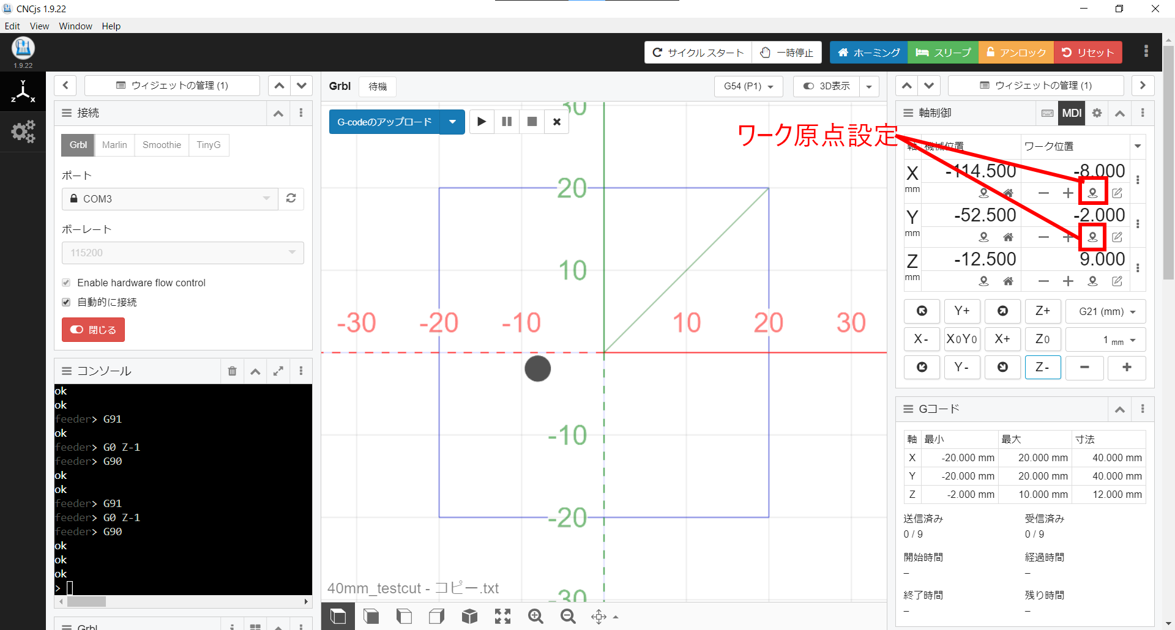Open the G21 (mm) units dropdown
This screenshot has width=1175, height=630.
pyautogui.click(x=1106, y=311)
